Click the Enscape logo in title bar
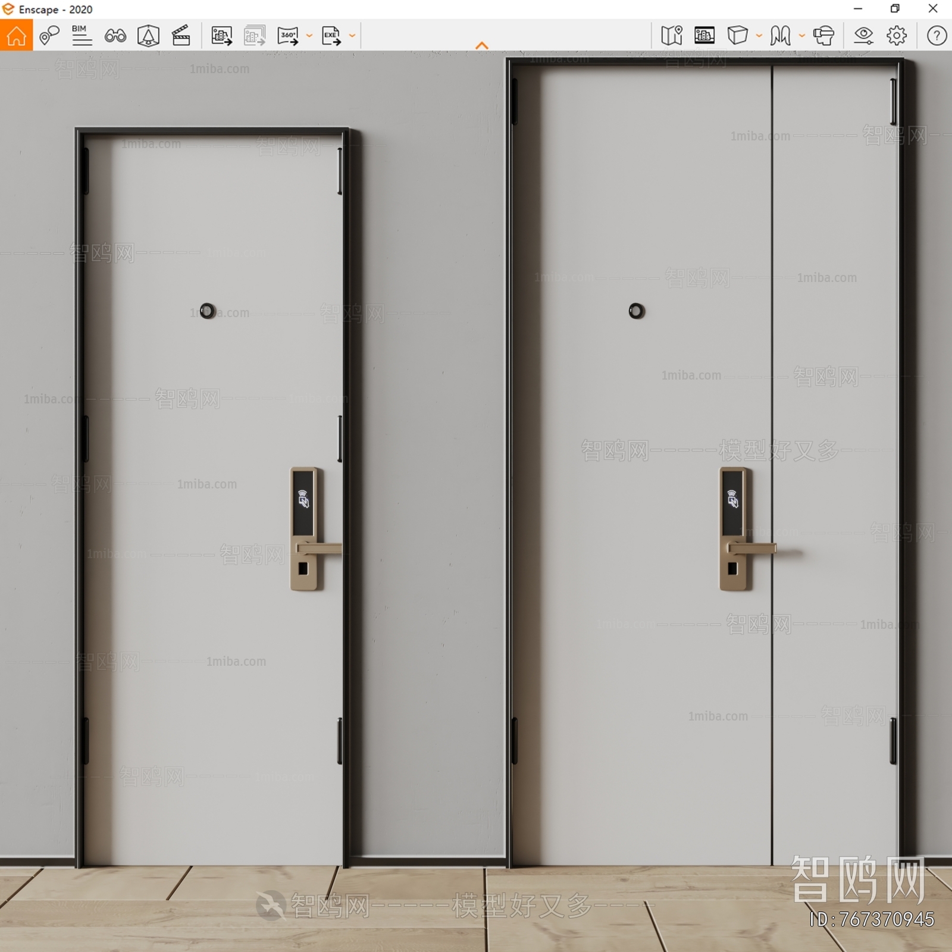Viewport: 952px width, 952px height. pos(8,9)
